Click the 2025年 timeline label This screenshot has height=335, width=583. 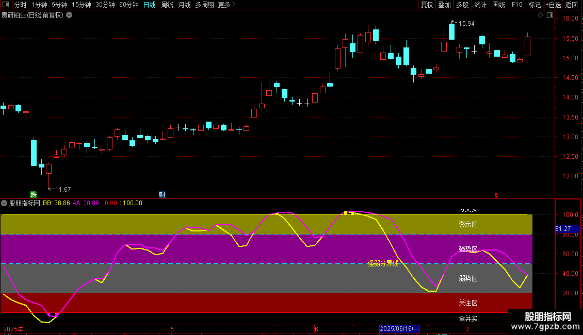tap(13, 329)
